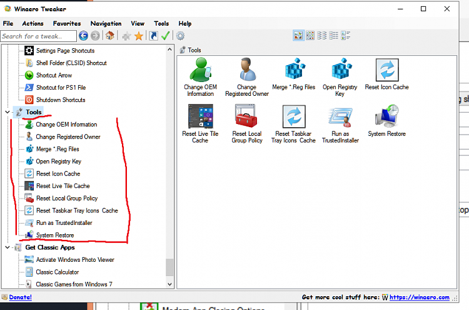Go to the Home page icon

coord(110,36)
